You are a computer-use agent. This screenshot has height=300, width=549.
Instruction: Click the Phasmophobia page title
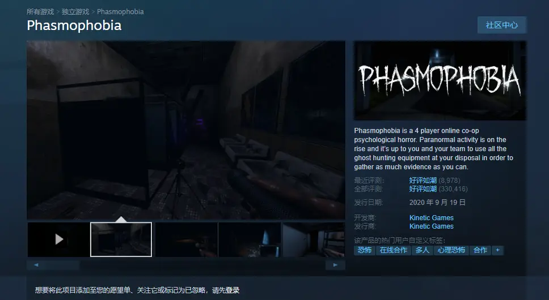(74, 25)
